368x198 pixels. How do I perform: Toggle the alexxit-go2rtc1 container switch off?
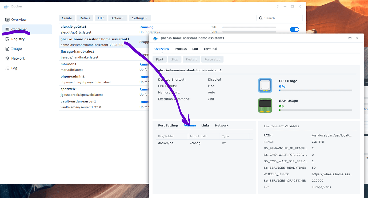pyautogui.click(x=294, y=30)
